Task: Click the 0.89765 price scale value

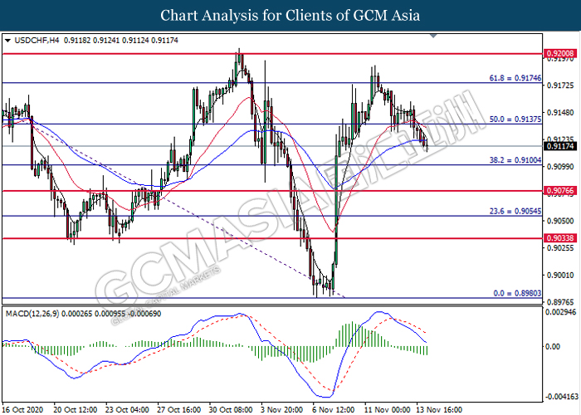Action: coord(560,301)
